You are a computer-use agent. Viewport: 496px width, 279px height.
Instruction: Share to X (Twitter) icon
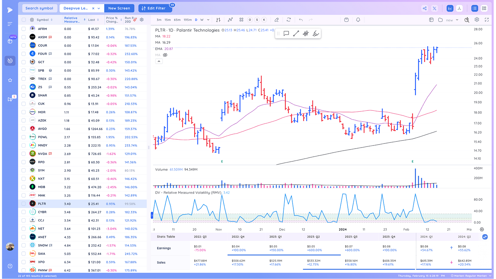pyautogui.click(x=434, y=9)
